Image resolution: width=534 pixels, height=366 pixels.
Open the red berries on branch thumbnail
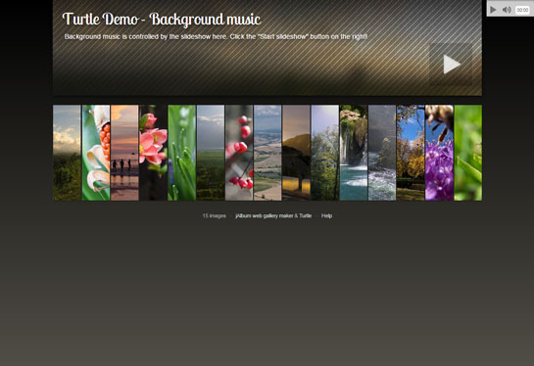[x=239, y=153]
